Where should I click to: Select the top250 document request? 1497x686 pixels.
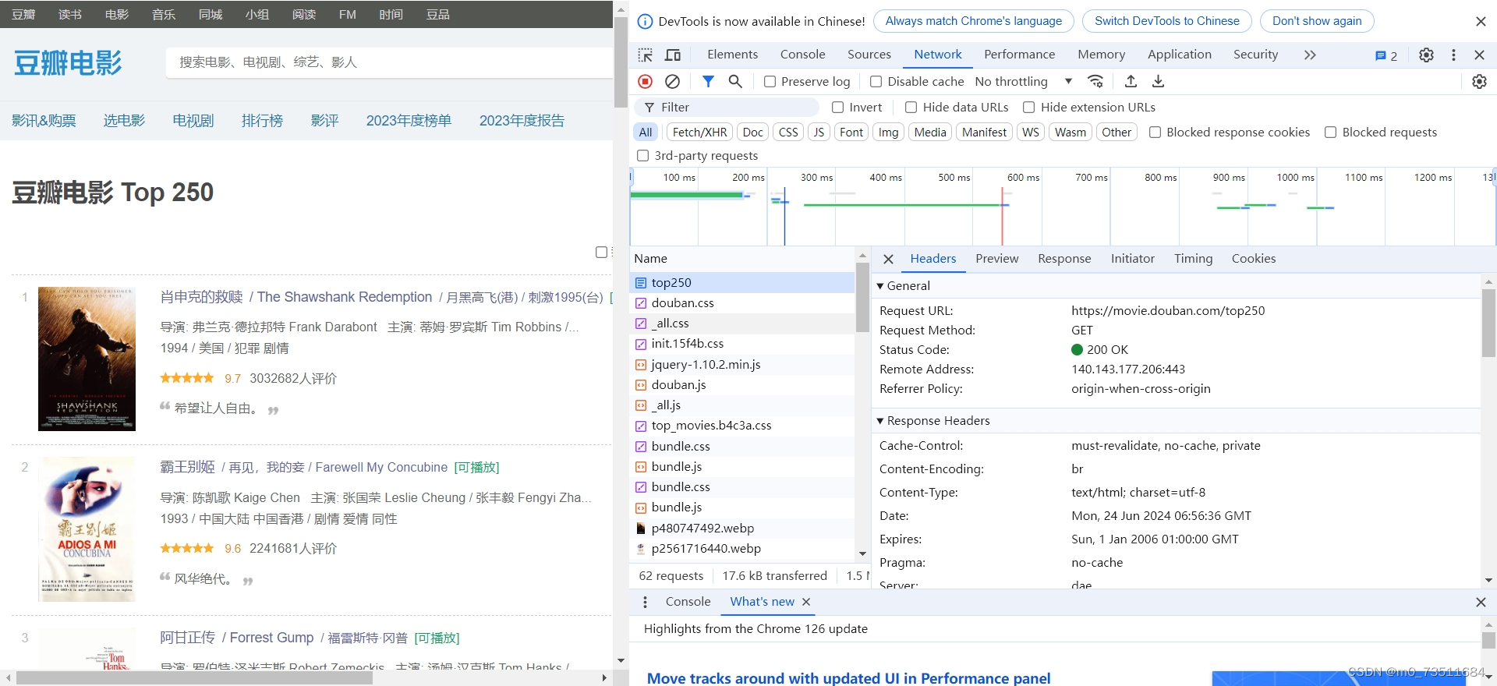click(741, 282)
